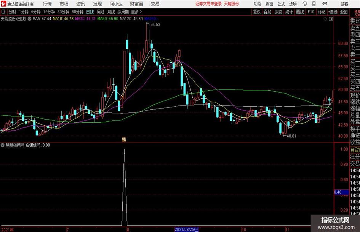The width and height of the screenshot is (360, 232).
Task: Click the 画线 drawing tools button
Action: pyautogui.click(x=300, y=12)
